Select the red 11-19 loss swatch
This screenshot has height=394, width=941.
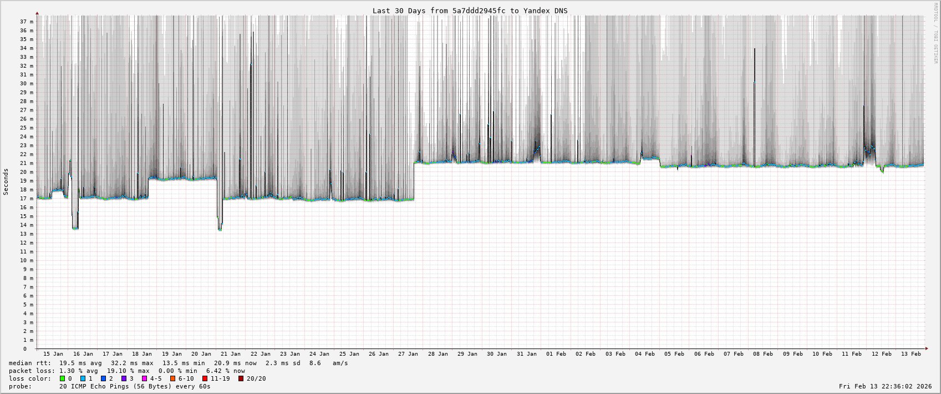pos(205,378)
